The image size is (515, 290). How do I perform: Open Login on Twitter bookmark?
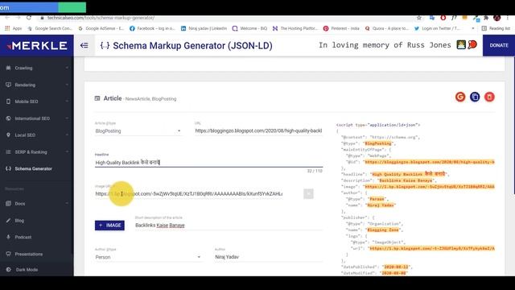click(x=437, y=29)
